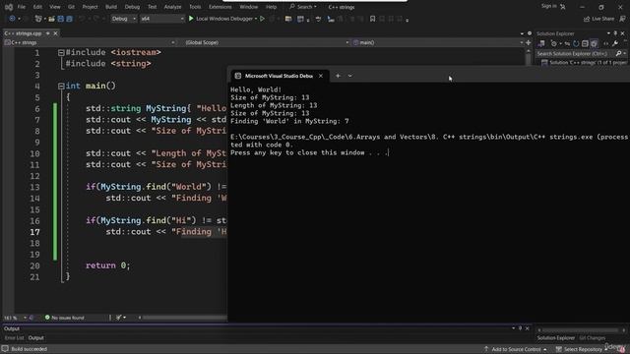This screenshot has height=354, width=630.
Task: Click the feedback icon beside Live Share
Action: 622,19
